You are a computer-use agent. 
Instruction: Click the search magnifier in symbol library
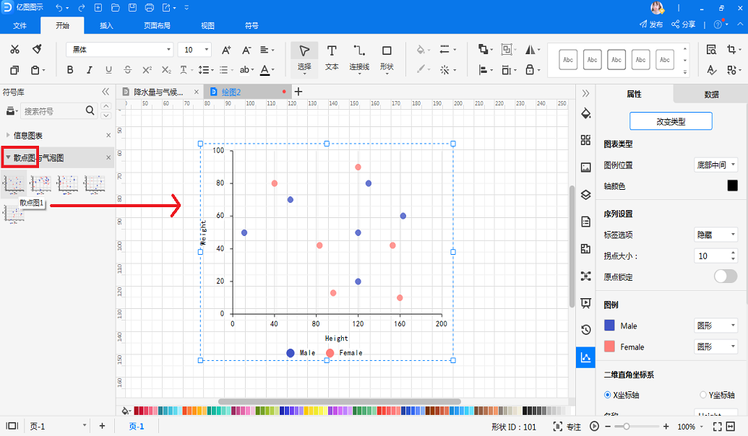pyautogui.click(x=90, y=110)
